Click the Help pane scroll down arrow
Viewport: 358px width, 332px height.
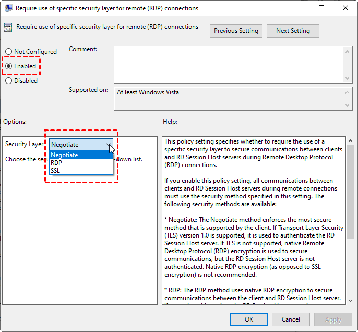click(x=351, y=301)
